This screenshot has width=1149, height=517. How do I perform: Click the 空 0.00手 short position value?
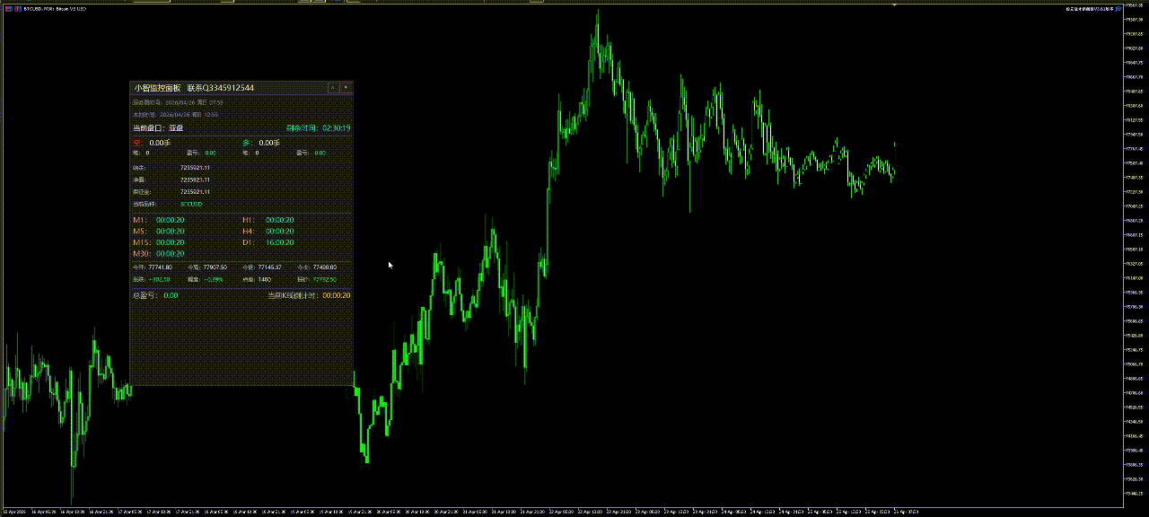tap(160, 143)
